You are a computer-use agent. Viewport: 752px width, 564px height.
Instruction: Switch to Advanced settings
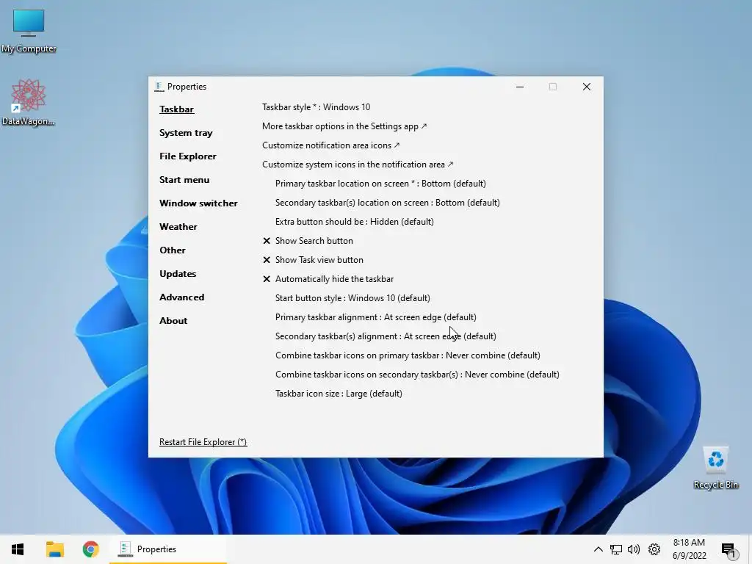click(182, 297)
